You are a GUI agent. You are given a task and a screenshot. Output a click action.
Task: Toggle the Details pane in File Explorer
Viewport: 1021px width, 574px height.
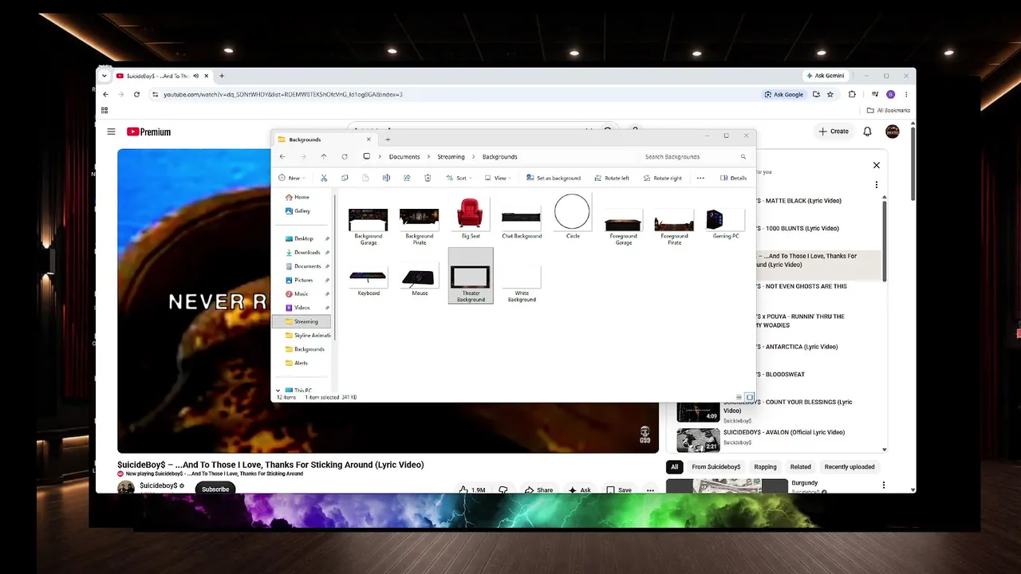coord(734,178)
